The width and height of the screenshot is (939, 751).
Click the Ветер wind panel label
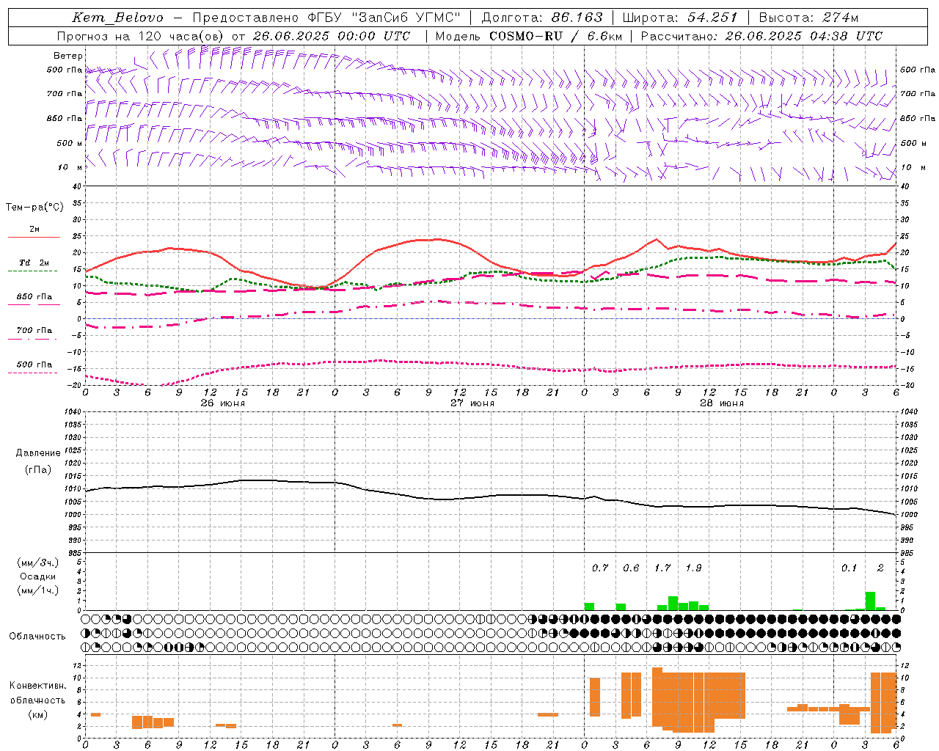pyautogui.click(x=68, y=56)
